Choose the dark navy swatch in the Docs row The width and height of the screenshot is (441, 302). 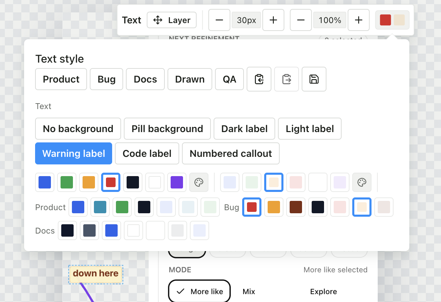67,230
